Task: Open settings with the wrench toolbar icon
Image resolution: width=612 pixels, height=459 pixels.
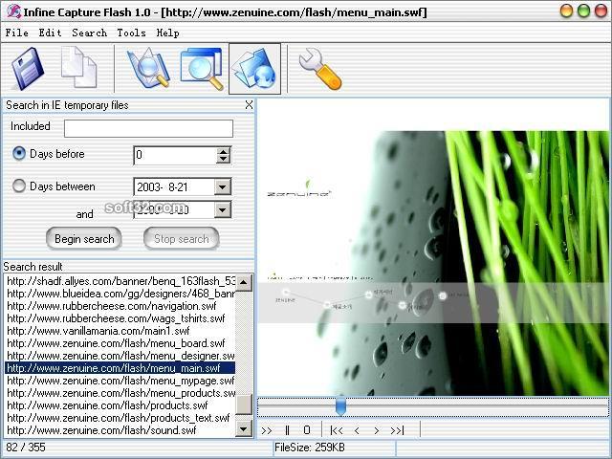Action: point(320,69)
